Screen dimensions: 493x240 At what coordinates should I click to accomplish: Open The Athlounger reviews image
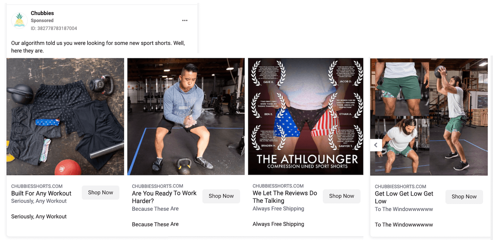pyautogui.click(x=306, y=116)
